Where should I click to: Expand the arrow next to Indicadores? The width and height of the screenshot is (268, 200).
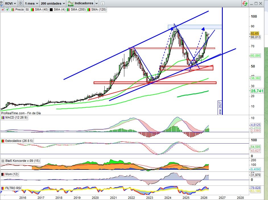[x=96, y=3]
